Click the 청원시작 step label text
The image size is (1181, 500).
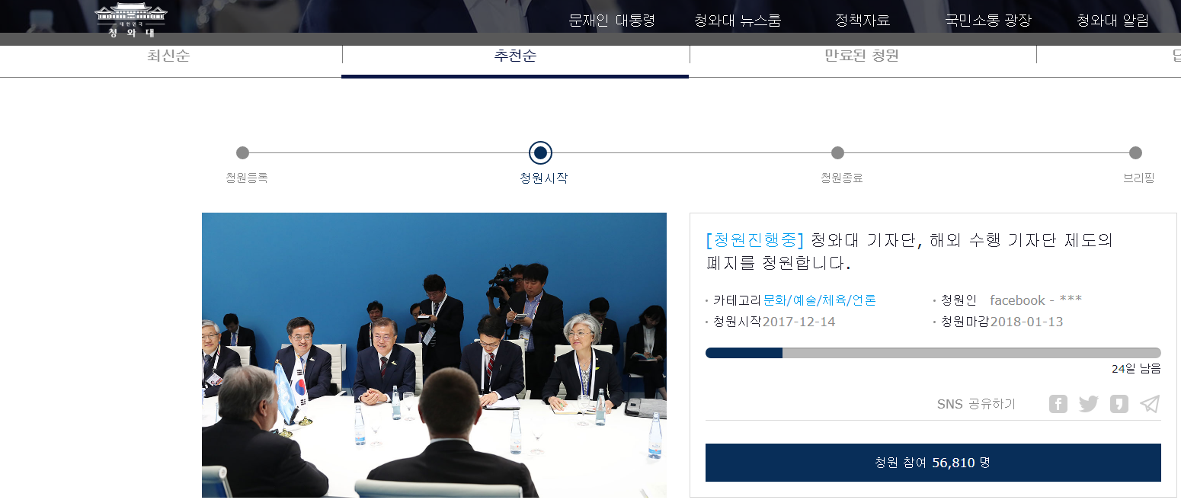[x=543, y=178]
